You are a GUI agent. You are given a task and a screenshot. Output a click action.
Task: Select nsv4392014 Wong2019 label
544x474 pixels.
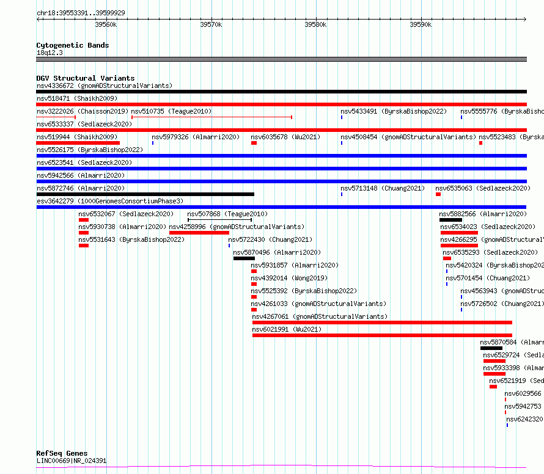pyautogui.click(x=289, y=278)
